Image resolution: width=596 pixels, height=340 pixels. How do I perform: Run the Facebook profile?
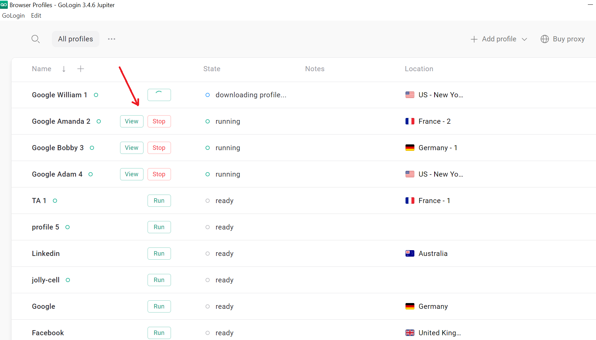click(x=159, y=333)
